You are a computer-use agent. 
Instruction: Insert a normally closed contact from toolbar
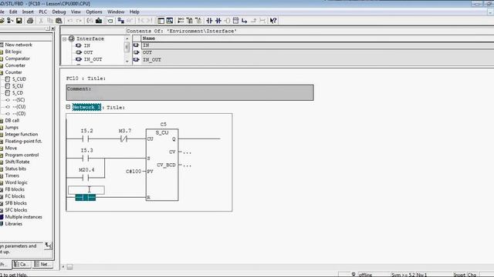point(218,21)
